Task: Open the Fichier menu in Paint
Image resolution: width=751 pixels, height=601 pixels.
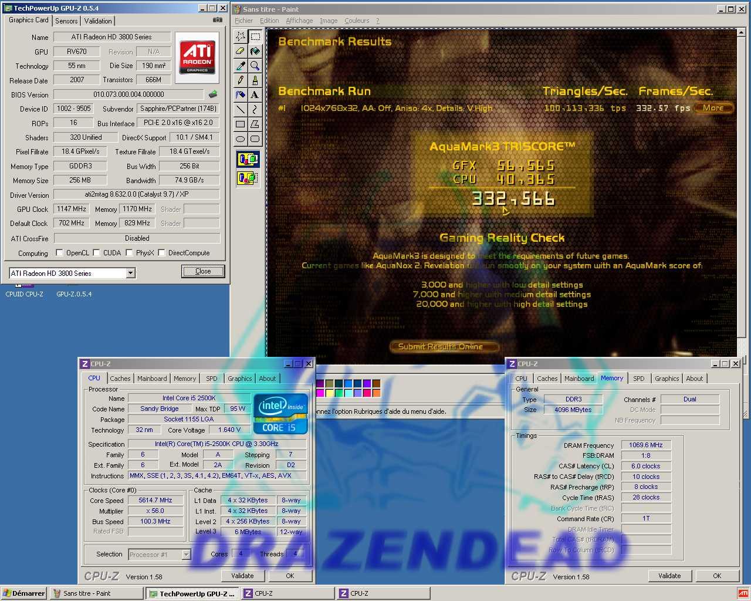Action: [243, 21]
